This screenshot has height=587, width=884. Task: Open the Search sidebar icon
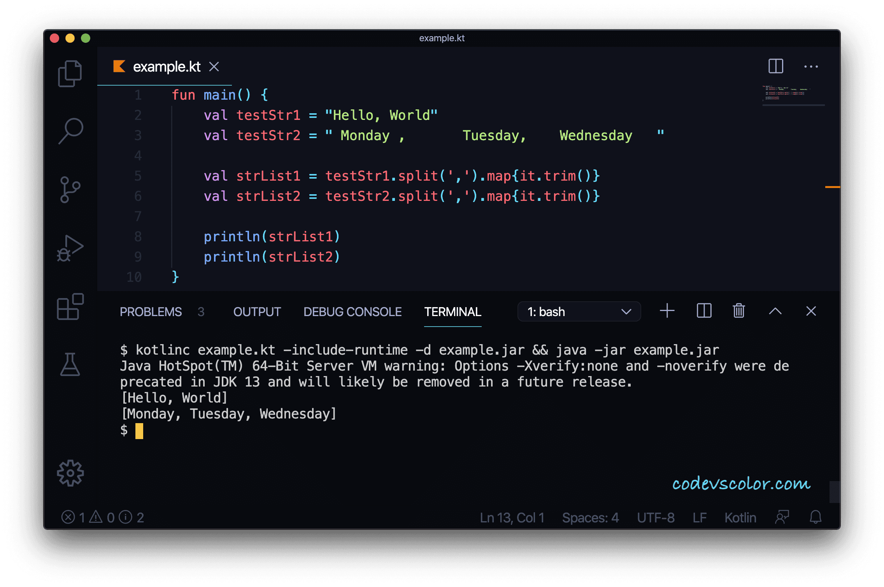pyautogui.click(x=71, y=131)
